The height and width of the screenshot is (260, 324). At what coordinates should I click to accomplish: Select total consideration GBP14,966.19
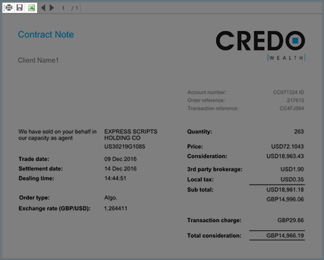tap(285, 236)
